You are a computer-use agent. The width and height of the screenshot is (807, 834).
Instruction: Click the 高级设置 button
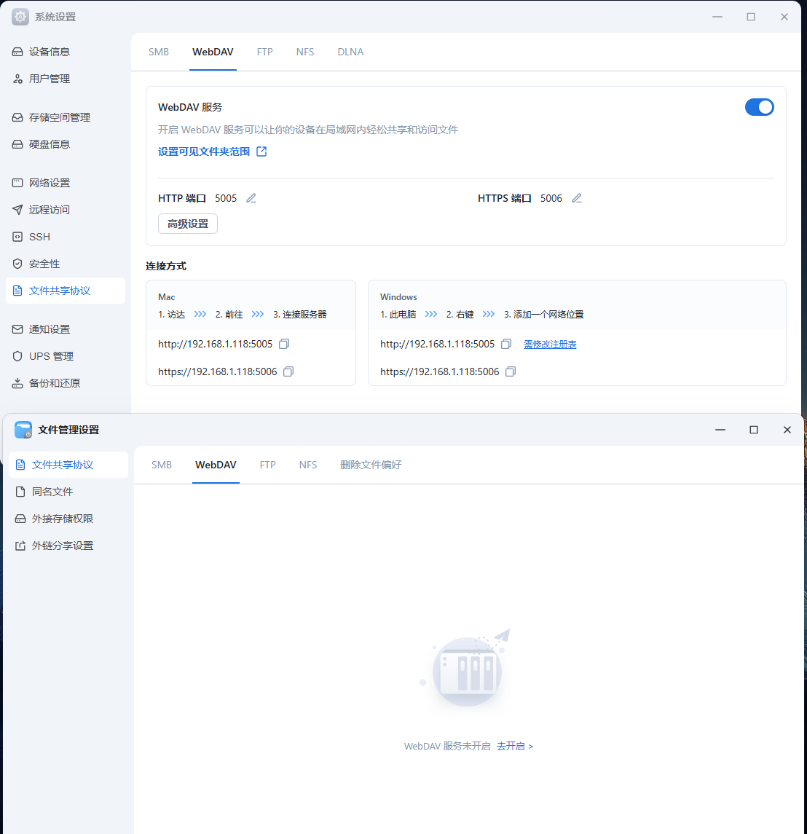[x=188, y=224]
